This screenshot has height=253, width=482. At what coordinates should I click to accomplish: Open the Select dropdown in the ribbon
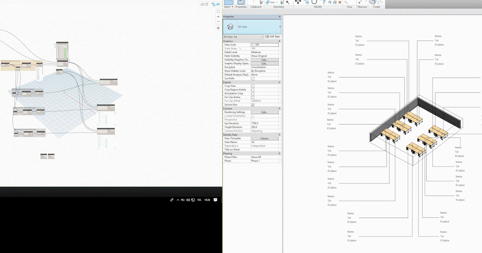pyautogui.click(x=232, y=7)
